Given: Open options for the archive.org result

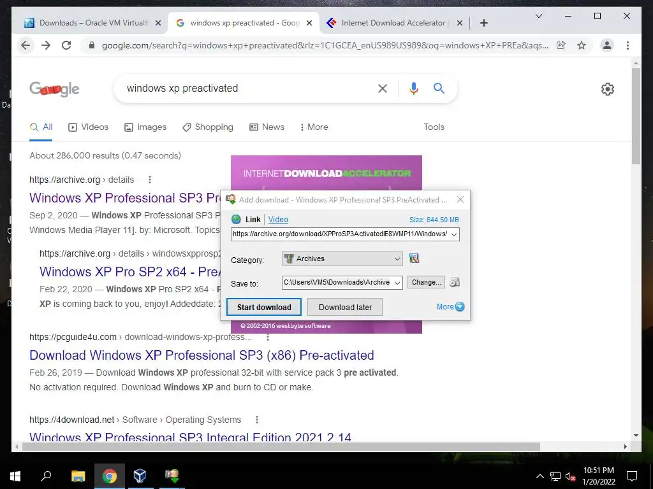Looking at the screenshot, I should 149,180.
